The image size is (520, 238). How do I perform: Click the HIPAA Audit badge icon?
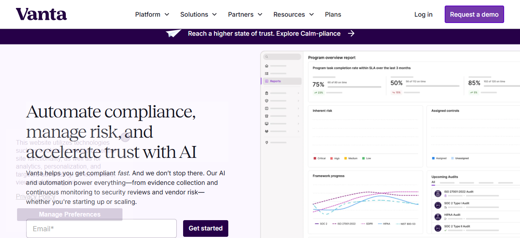(438, 217)
